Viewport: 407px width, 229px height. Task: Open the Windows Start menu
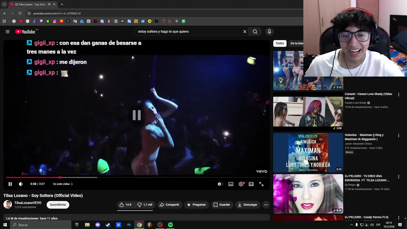tap(5, 225)
